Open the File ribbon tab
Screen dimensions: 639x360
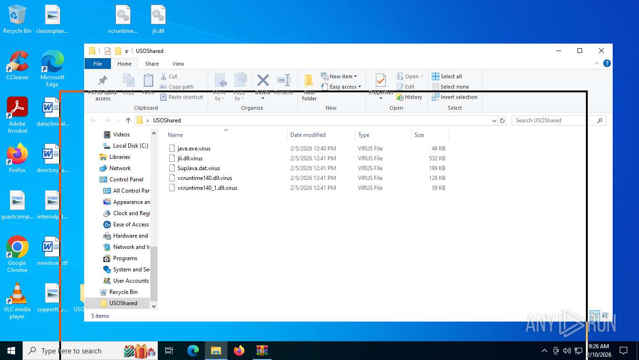(98, 64)
